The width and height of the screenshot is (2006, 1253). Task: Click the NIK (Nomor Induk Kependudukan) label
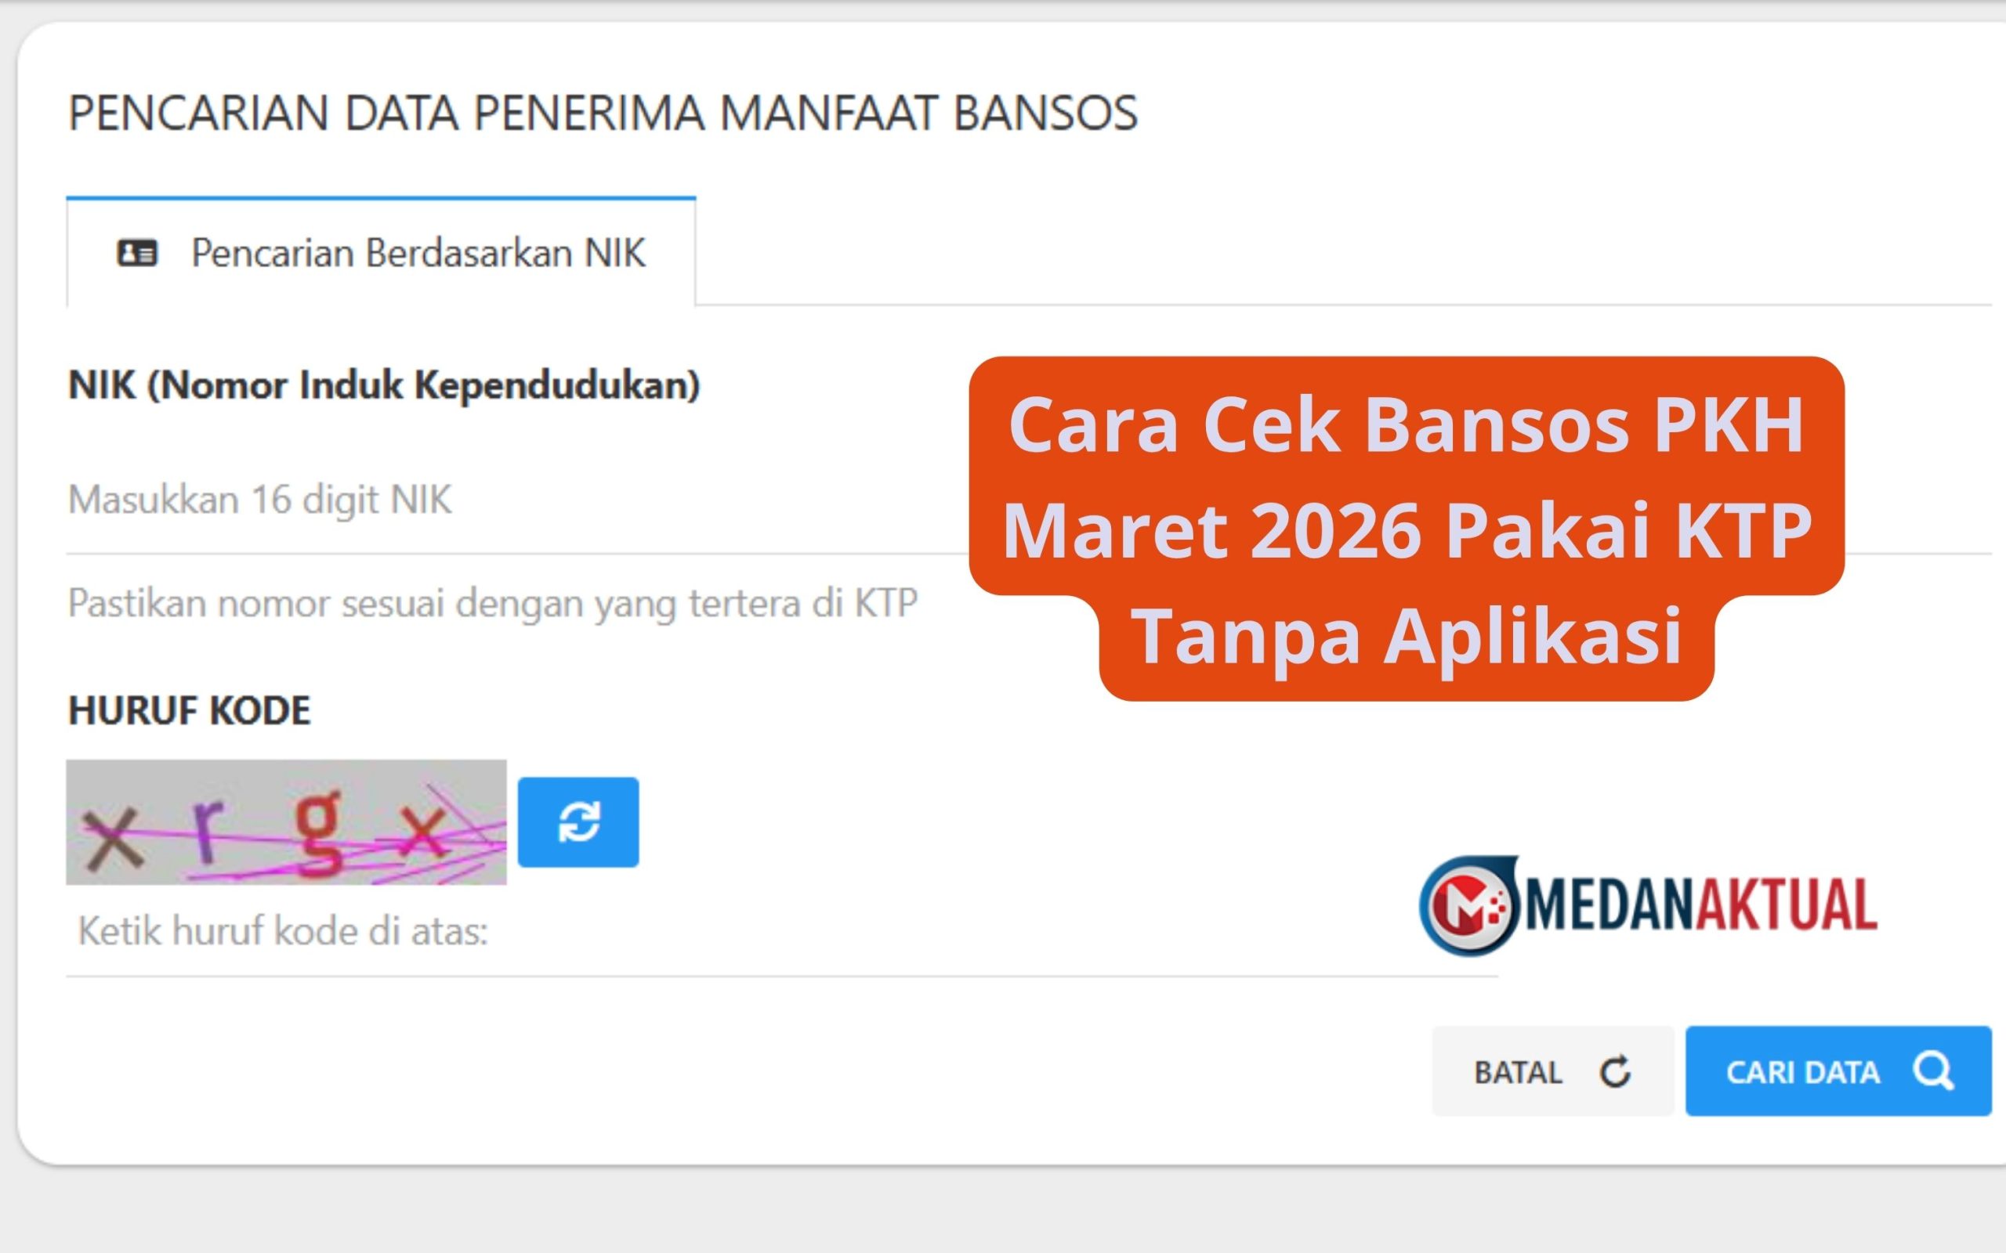384,385
